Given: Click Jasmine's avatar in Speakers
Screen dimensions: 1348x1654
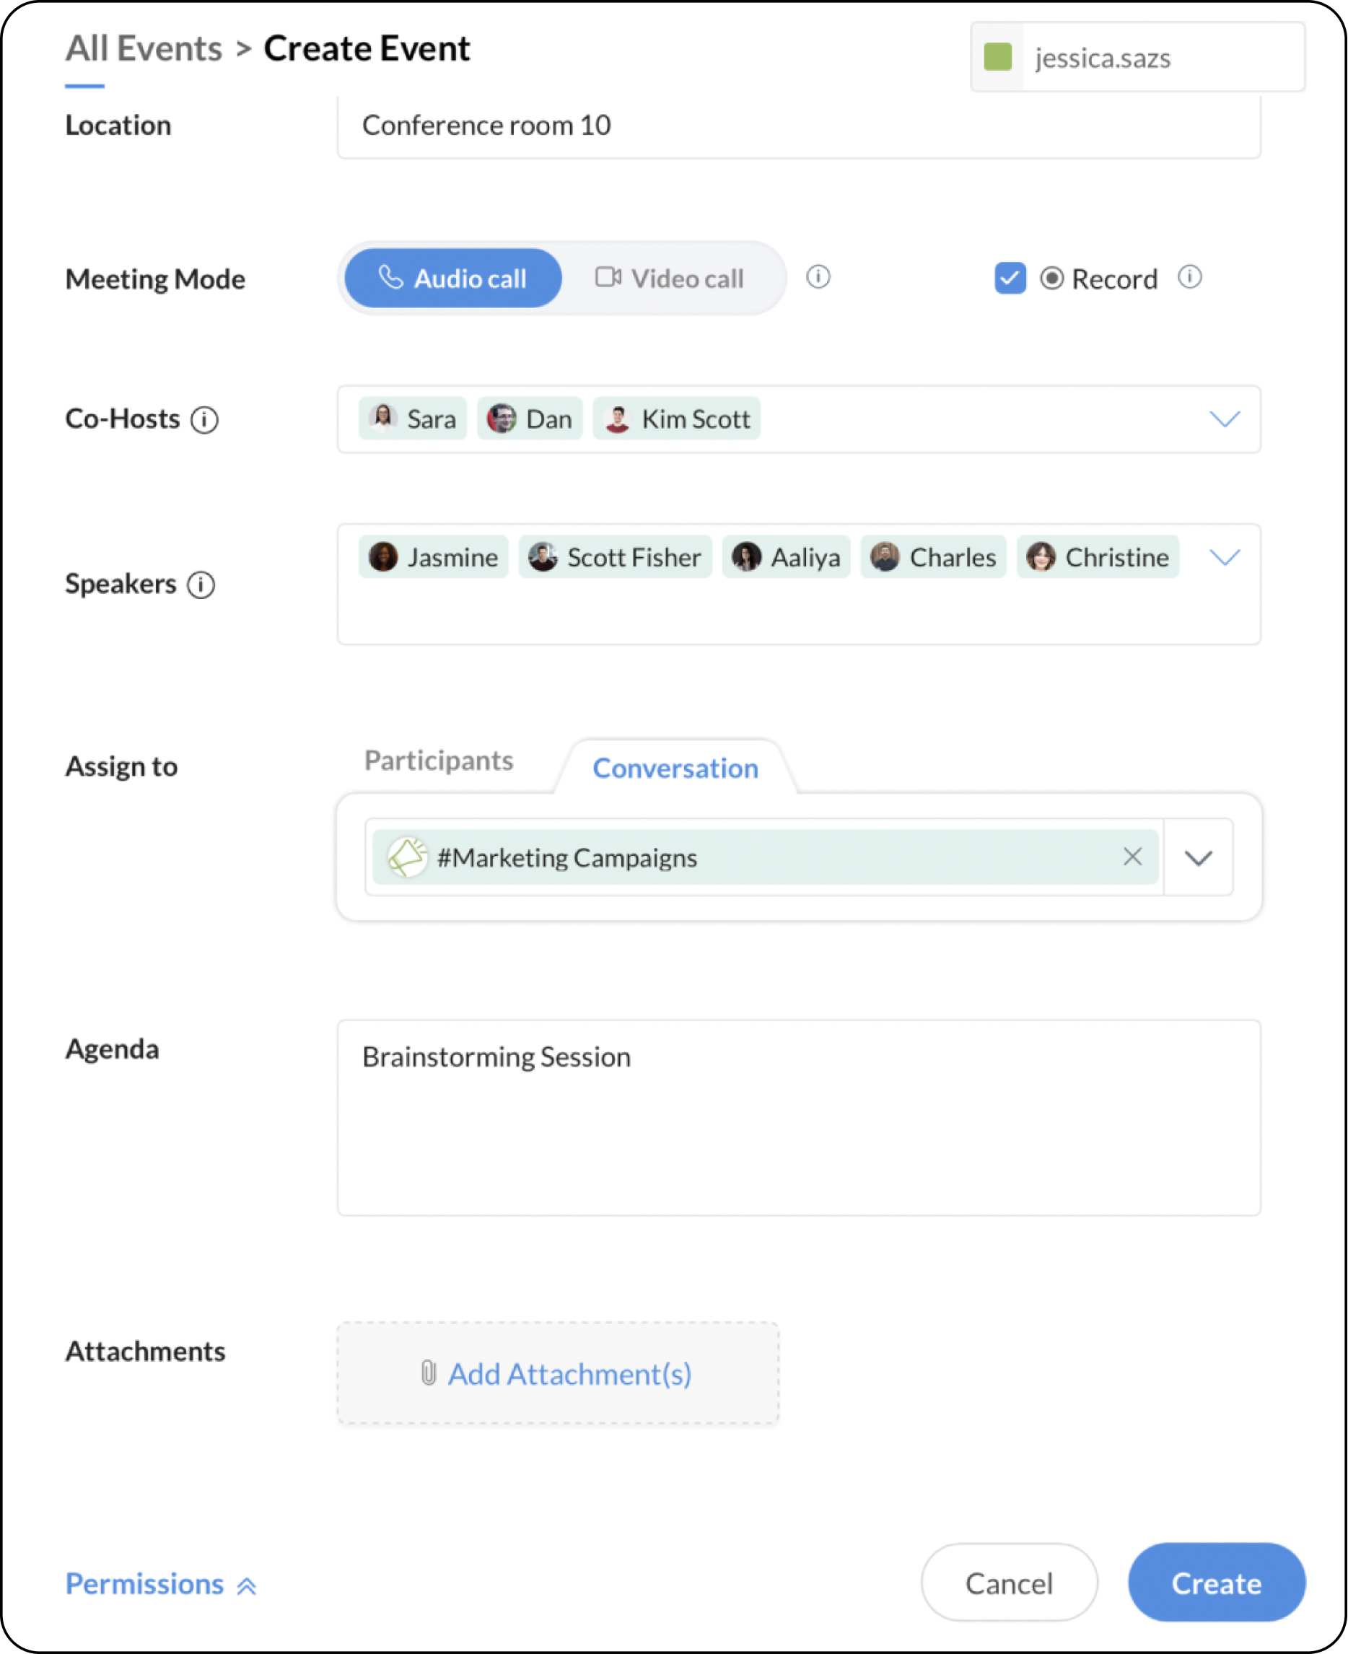Looking at the screenshot, I should point(382,557).
